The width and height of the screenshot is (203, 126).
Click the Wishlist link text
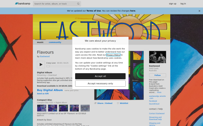coord(124,103)
